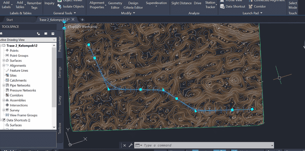Expand the Alignments tree node
Screen dimensions: 305x151
(4, 66)
